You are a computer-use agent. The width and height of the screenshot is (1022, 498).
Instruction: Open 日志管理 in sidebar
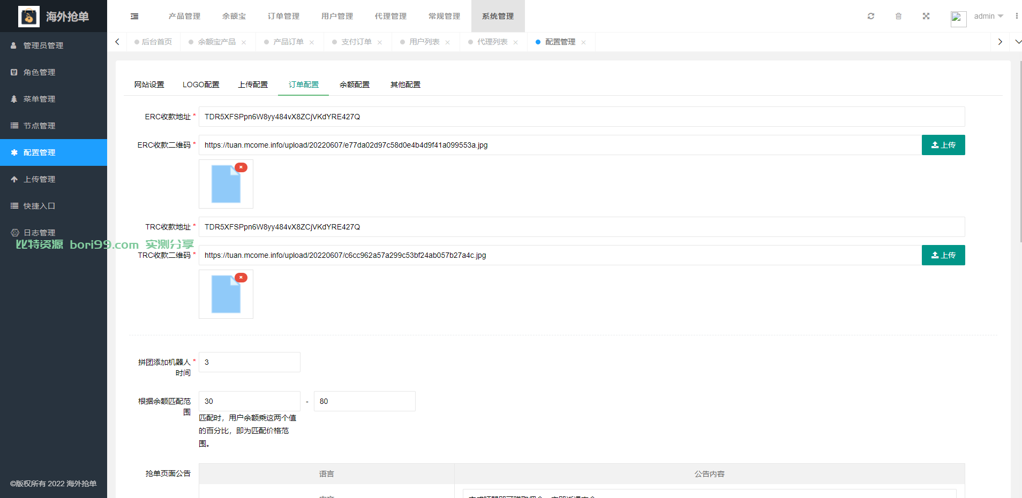(54, 233)
